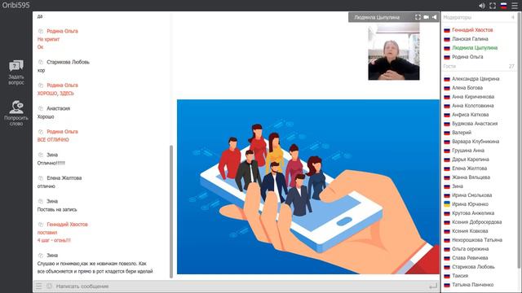Select guest Ксения Ковкова
Screen dimensions: 522x293
(470, 231)
